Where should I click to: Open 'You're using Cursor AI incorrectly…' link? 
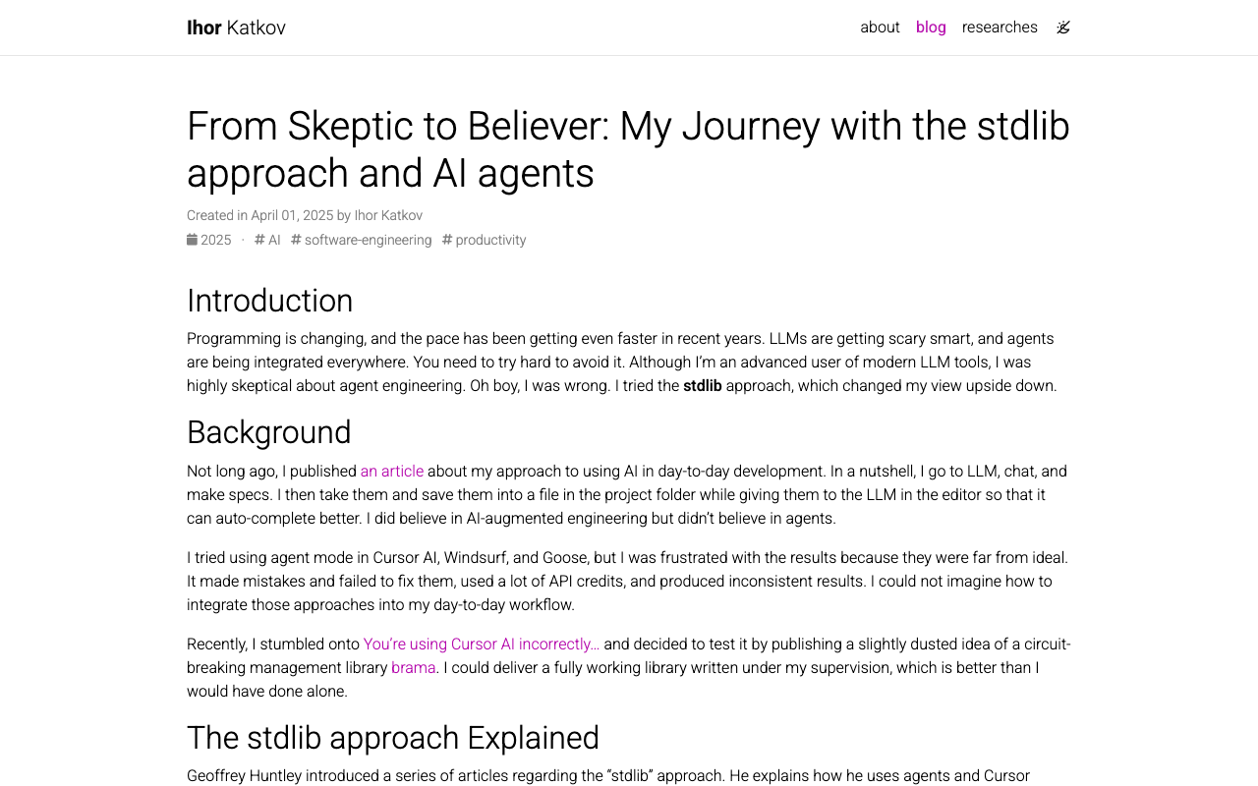[481, 644]
